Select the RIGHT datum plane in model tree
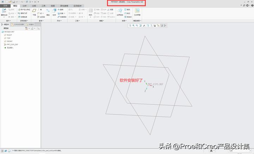 pyautogui.click(x=8, y=35)
